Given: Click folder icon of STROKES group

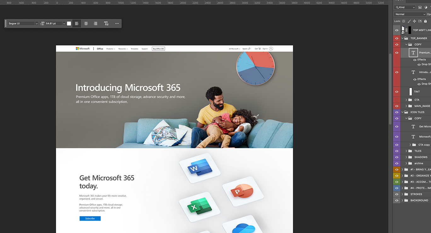Looking at the screenshot, I should click(x=406, y=194).
